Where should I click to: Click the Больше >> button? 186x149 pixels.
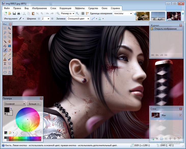pyautogui.click(x=34, y=104)
